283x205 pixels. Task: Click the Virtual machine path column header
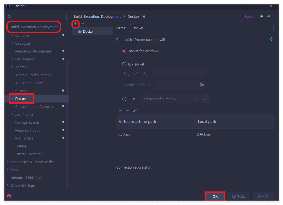pyautogui.click(x=137, y=121)
